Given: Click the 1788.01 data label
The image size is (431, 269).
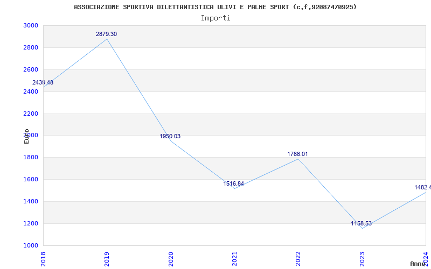Looking at the screenshot, I should tap(298, 154).
